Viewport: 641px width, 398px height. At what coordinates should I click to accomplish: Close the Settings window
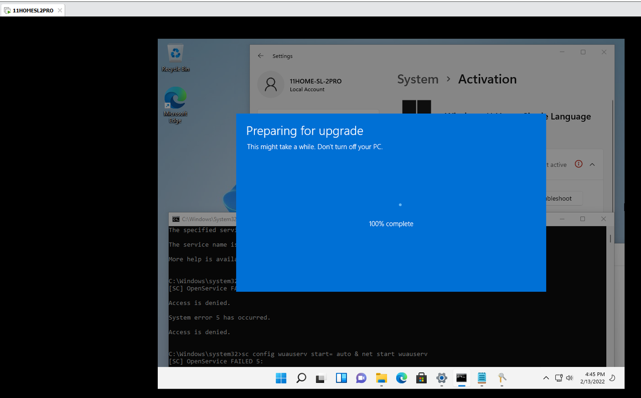click(x=604, y=52)
